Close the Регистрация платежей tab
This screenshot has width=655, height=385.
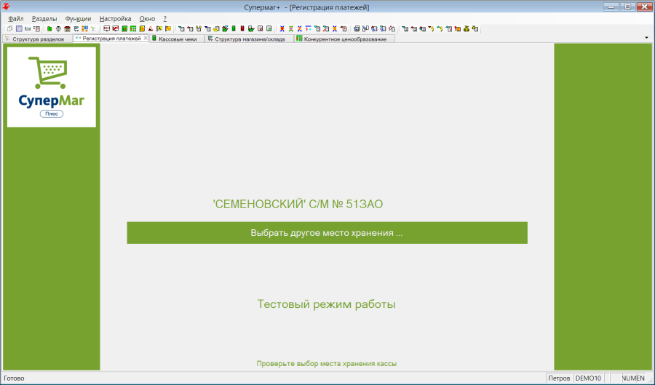click(146, 38)
